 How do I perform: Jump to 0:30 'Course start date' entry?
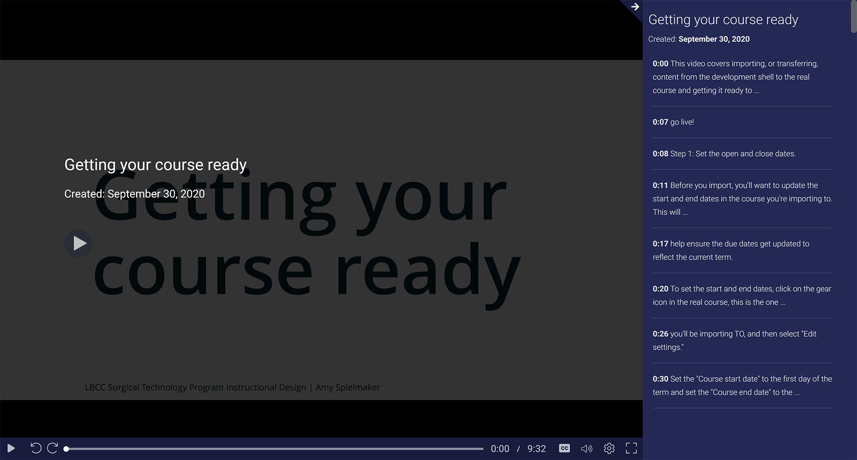[x=742, y=386]
